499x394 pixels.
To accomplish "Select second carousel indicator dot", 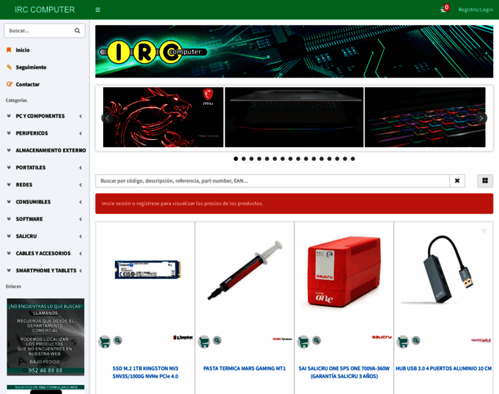I will tap(244, 159).
